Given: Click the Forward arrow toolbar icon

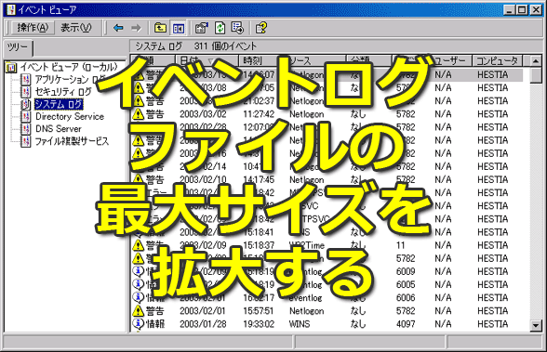Looking at the screenshot, I should (x=136, y=28).
